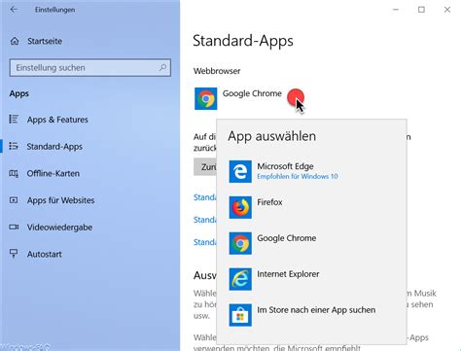Click the Webbrowser section label
The height and width of the screenshot is (351, 461).
tap(217, 71)
